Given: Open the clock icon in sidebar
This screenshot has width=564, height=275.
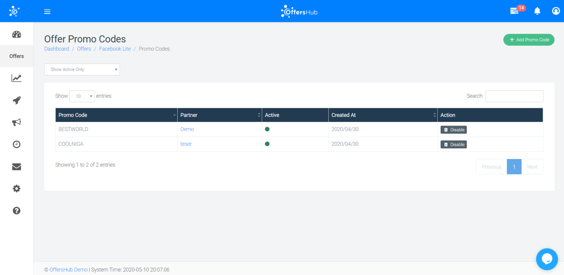Looking at the screenshot, I should coord(17,144).
